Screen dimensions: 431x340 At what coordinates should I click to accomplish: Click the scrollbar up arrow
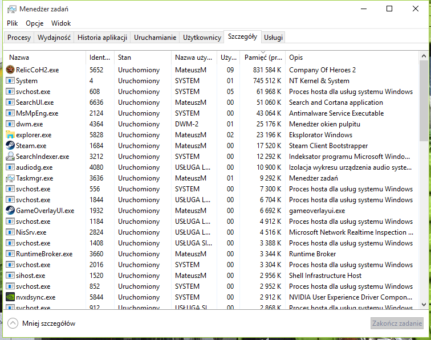[x=424, y=56]
